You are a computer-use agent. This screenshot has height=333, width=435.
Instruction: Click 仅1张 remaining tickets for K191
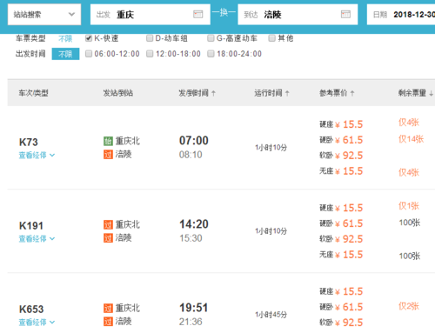[409, 206]
